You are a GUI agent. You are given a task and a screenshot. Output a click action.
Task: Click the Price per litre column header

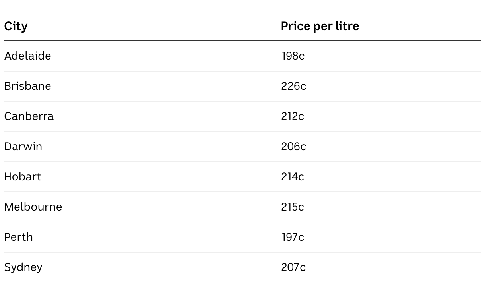[x=320, y=26]
